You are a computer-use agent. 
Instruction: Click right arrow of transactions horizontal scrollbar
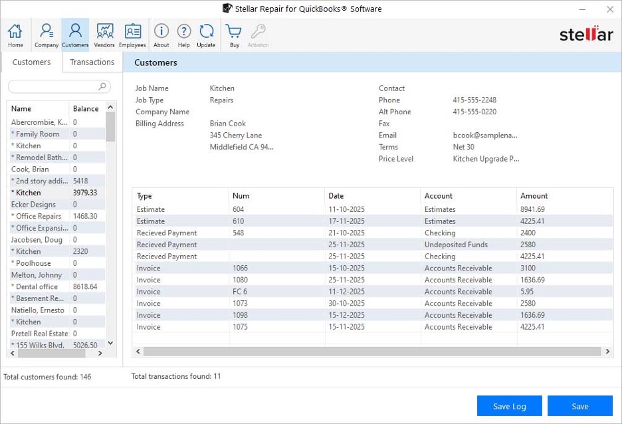[607, 352]
